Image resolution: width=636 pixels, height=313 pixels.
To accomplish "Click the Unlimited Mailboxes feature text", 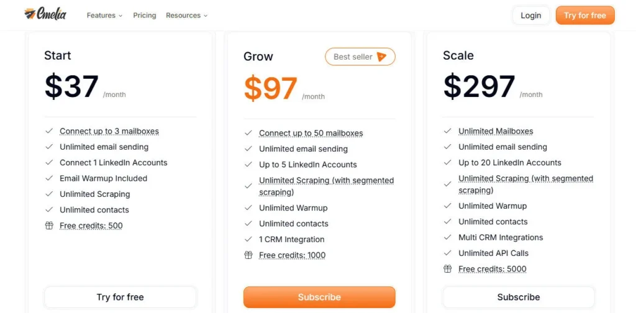I will click(496, 131).
